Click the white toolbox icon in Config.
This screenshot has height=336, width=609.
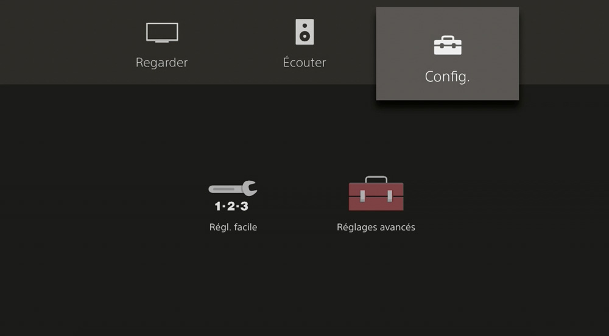(448, 46)
